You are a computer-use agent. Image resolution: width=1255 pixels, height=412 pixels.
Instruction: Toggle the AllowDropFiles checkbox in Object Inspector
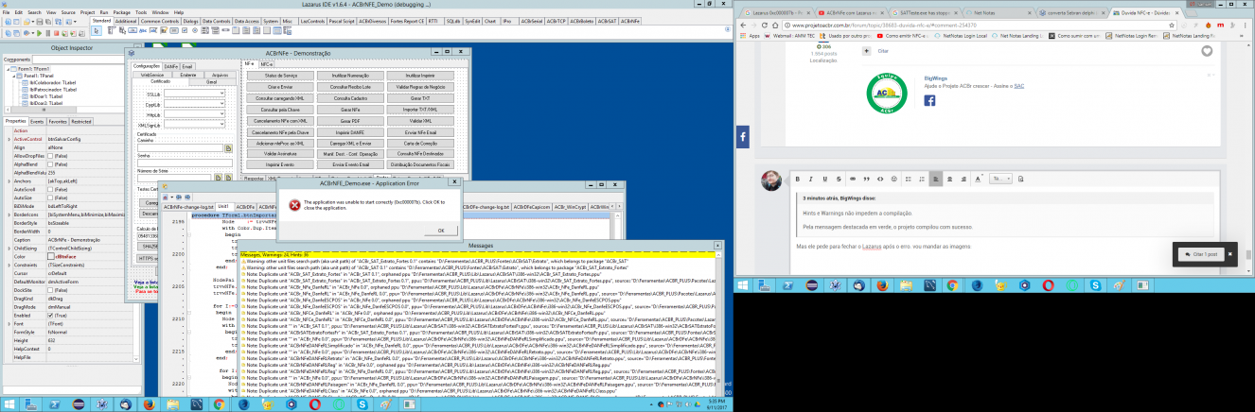pos(49,155)
